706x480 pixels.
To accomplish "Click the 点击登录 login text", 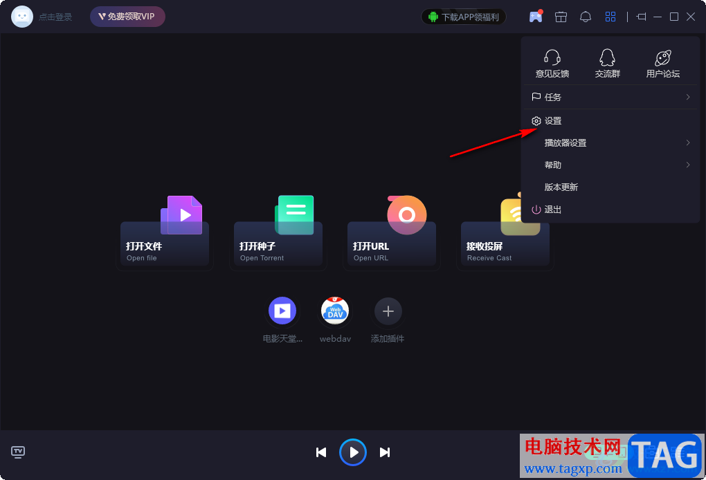I will (x=55, y=17).
